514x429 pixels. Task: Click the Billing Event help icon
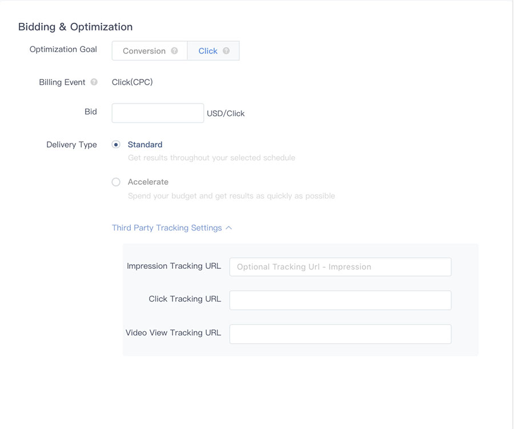tap(93, 82)
